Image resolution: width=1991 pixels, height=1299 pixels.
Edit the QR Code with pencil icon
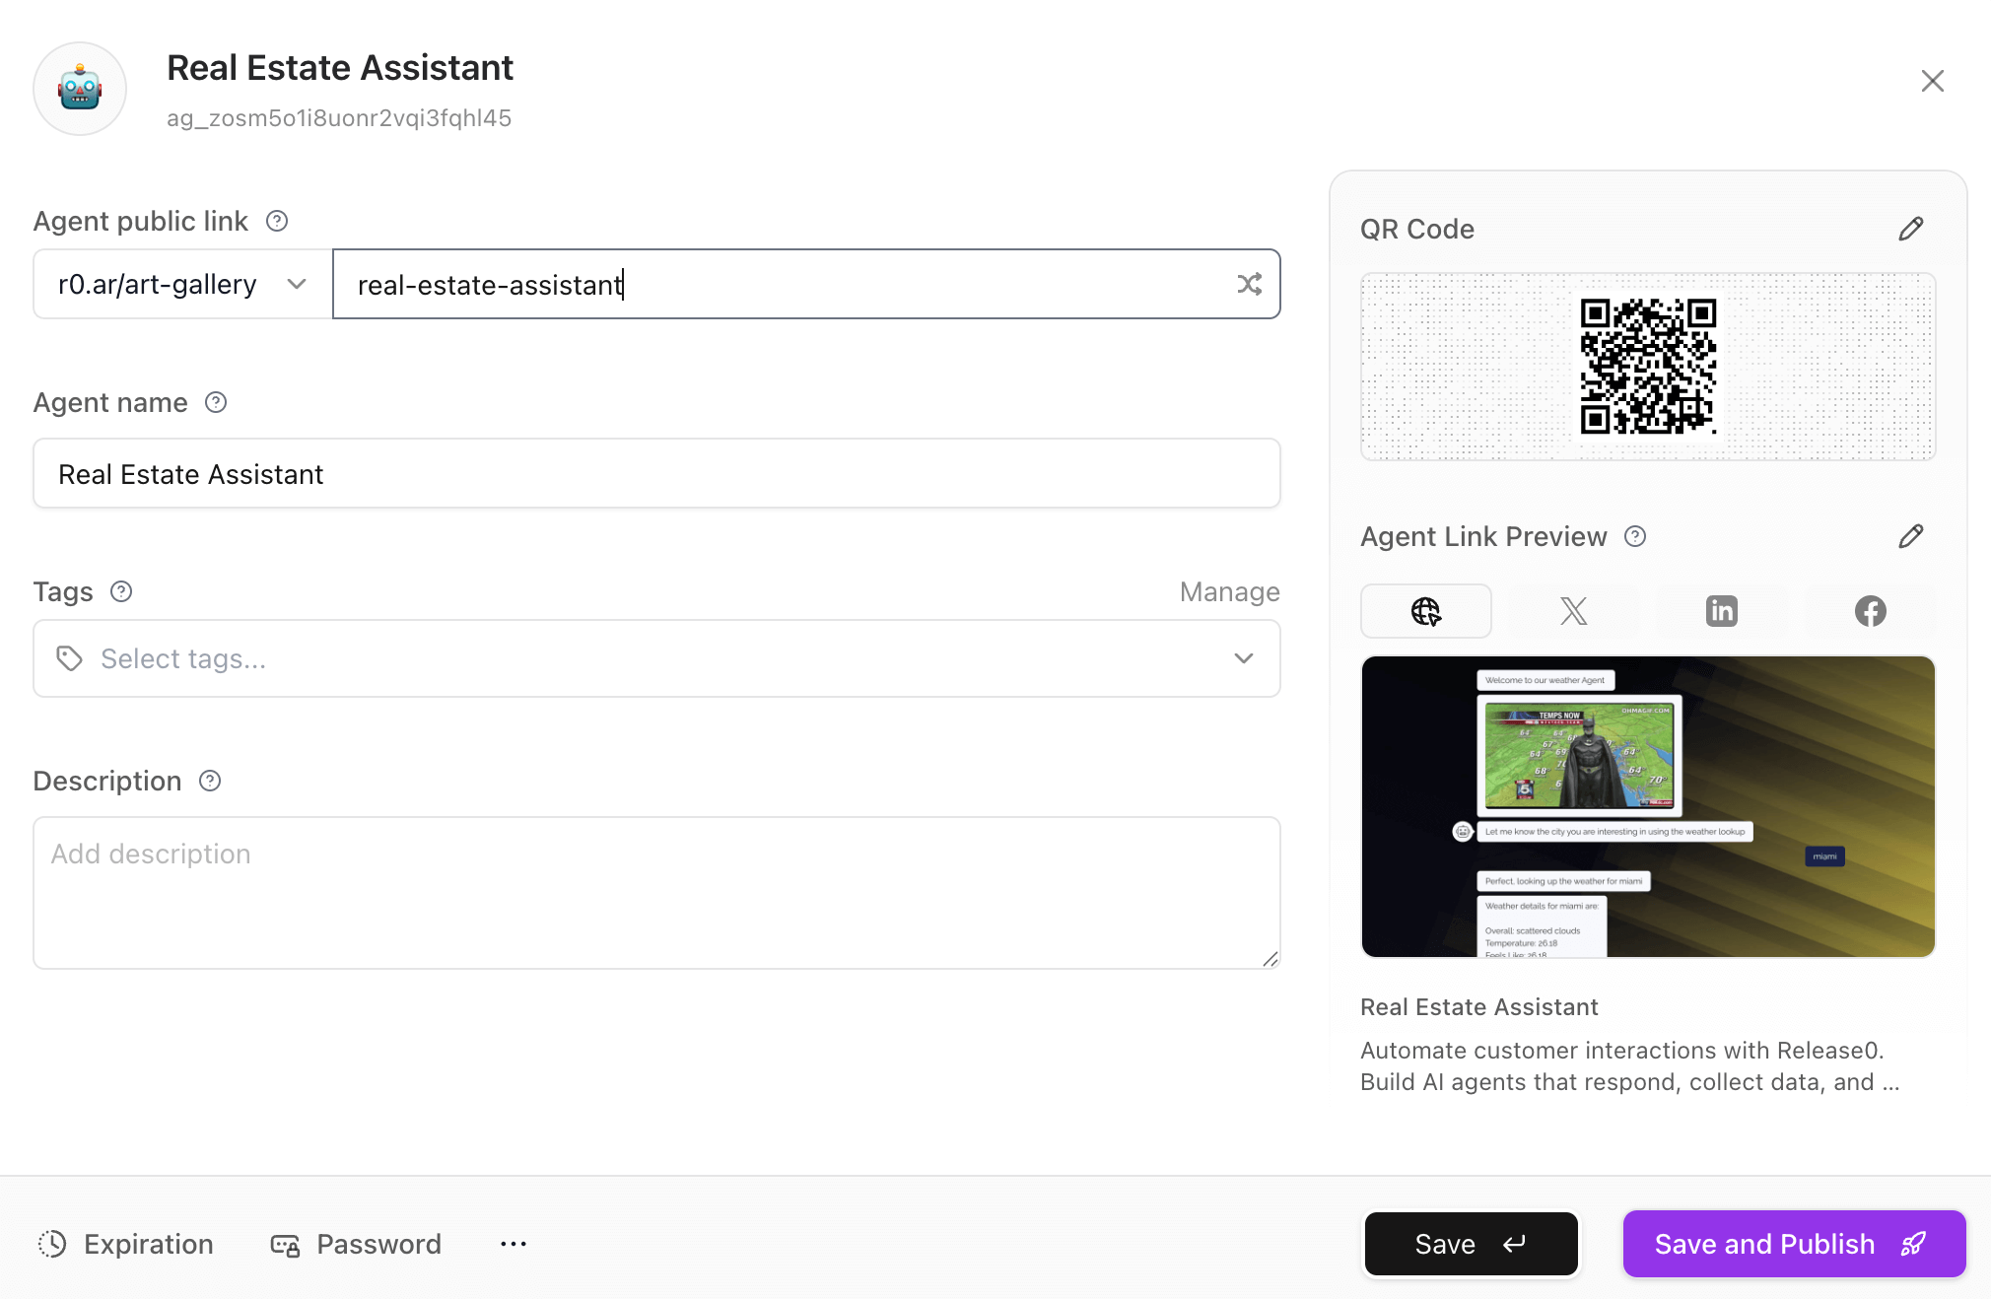(1910, 230)
